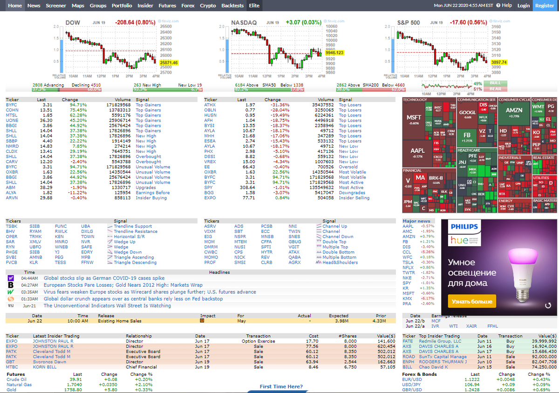
Task: Open the KORN BILL insider trading link
Action: pyautogui.click(x=45, y=367)
